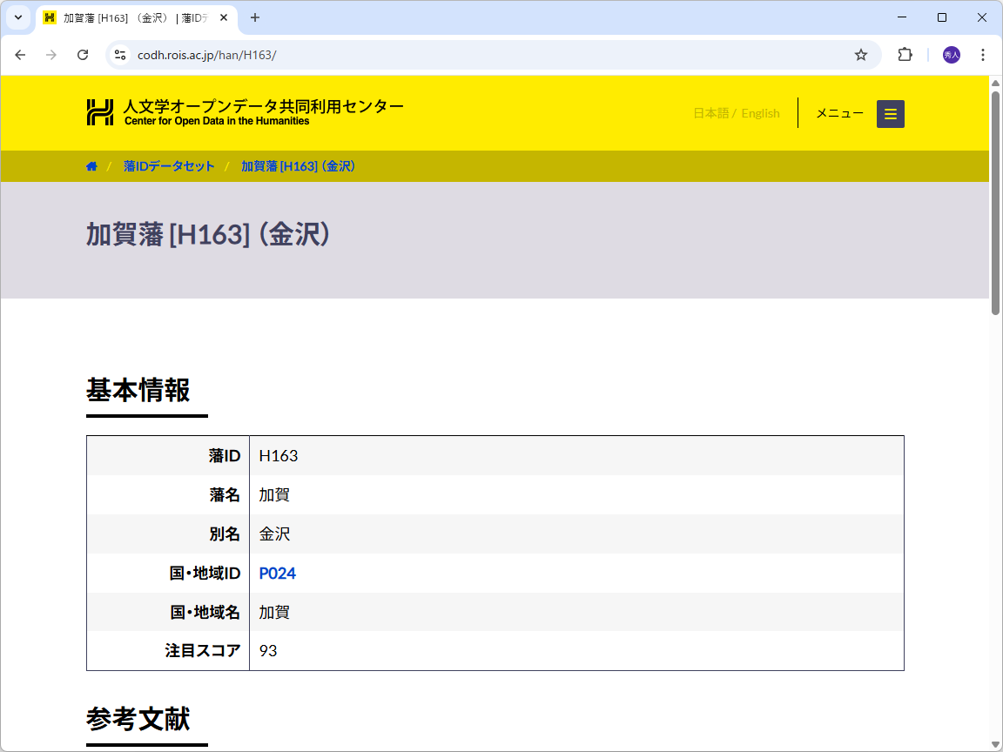Switch language to English
This screenshot has width=1003, height=752.
pos(760,113)
